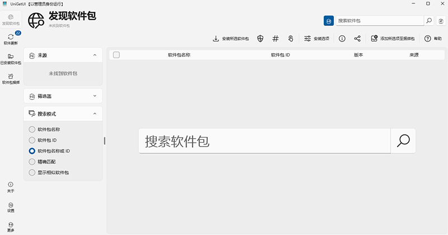448x235 pixels.
Task: Open 关于 (About) in the sidebar
Action: point(11,187)
